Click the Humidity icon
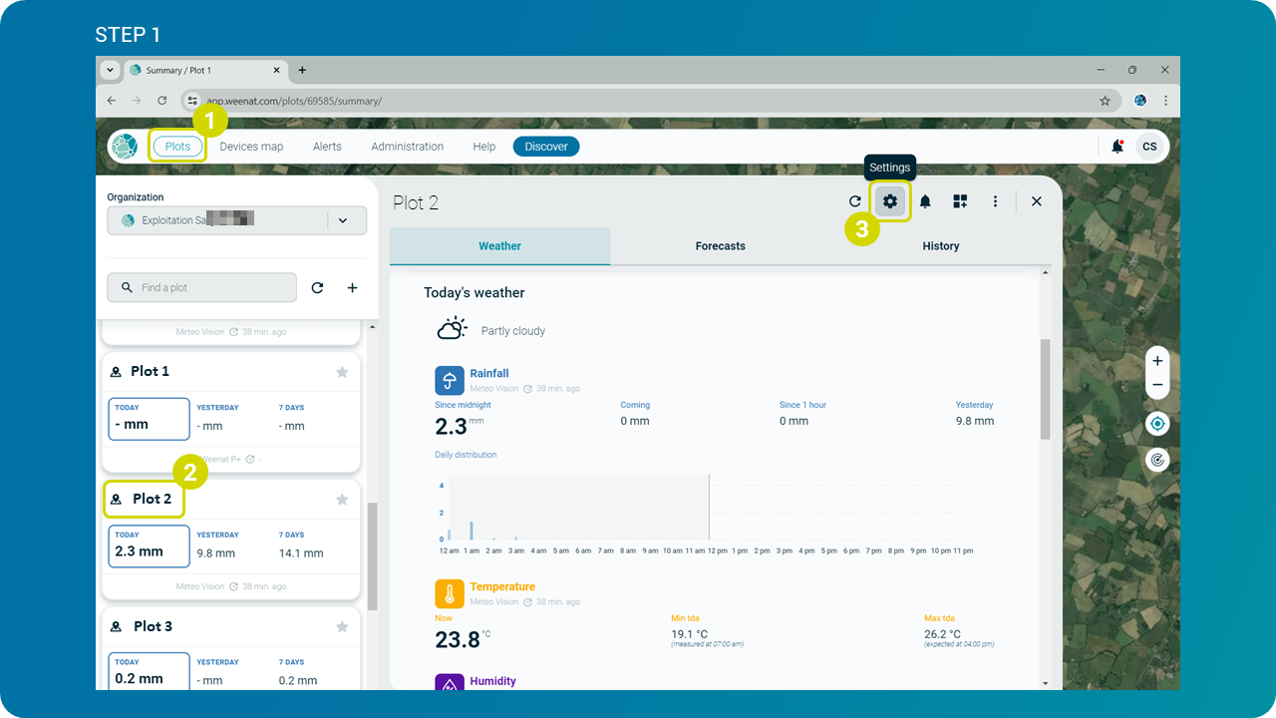This screenshot has height=718, width=1276. pos(450,682)
